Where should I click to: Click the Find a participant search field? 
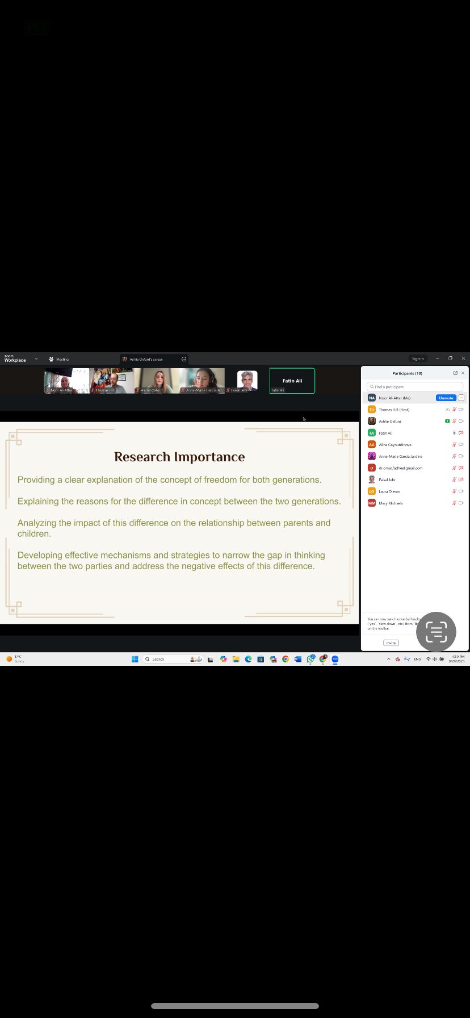coord(415,386)
